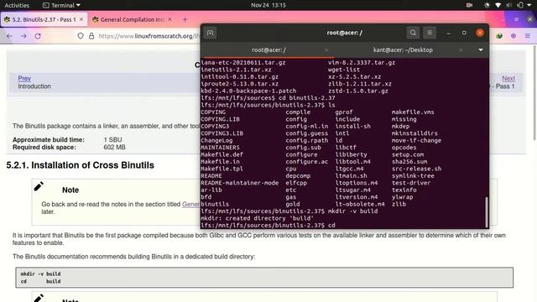Click 'kbd-2.4.0-backspace-1.patch' in the terminal

[x=248, y=91]
